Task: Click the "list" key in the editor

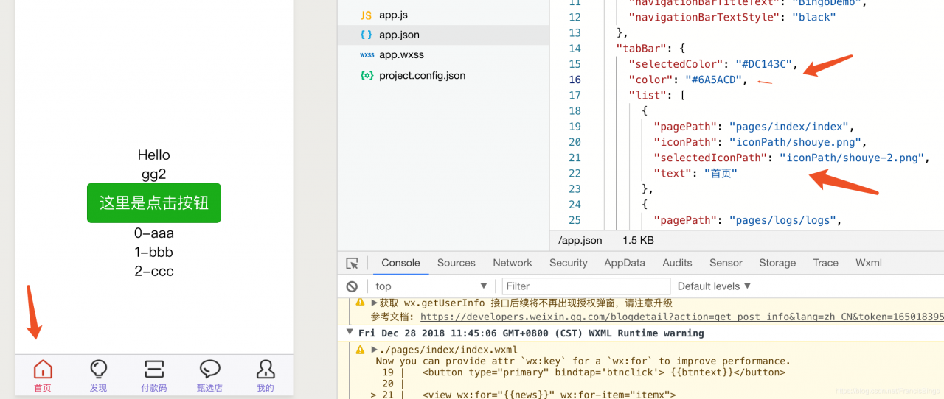Action: click(x=647, y=95)
